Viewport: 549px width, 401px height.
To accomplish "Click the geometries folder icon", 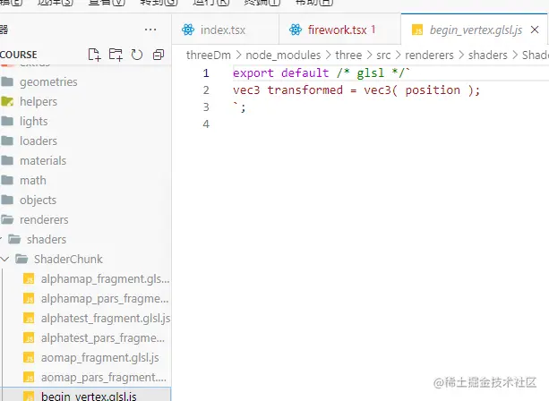I will [x=7, y=81].
